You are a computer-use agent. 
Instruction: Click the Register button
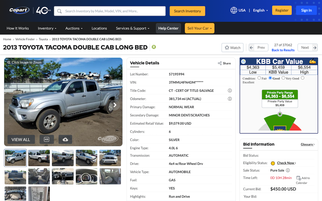pos(282,10)
